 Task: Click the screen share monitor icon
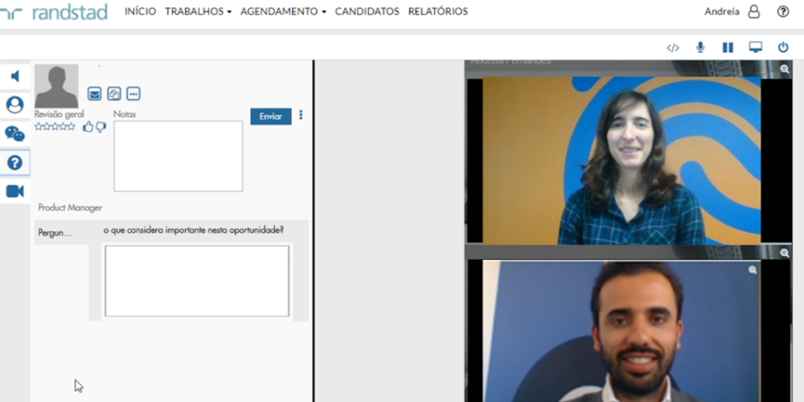pyautogui.click(x=755, y=47)
